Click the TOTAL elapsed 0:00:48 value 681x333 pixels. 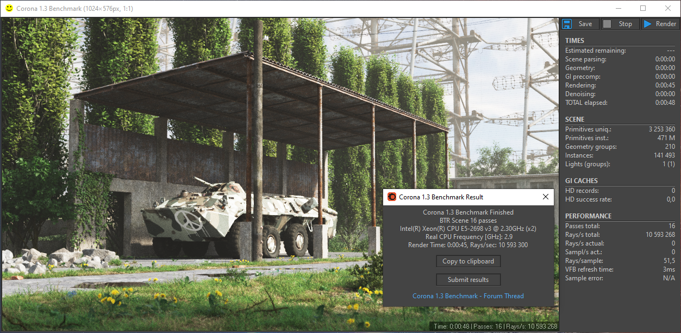tap(665, 103)
